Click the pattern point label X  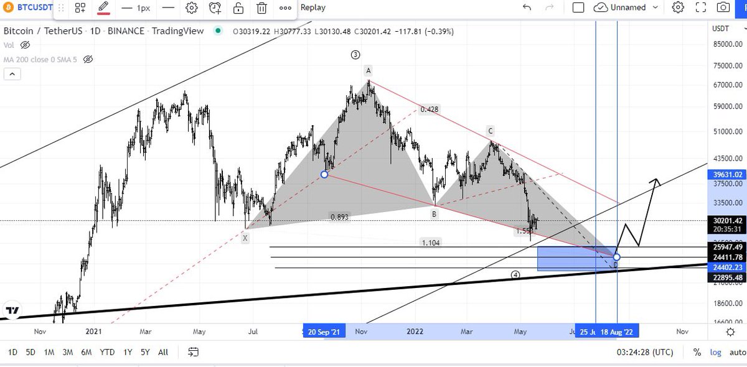[x=245, y=238]
